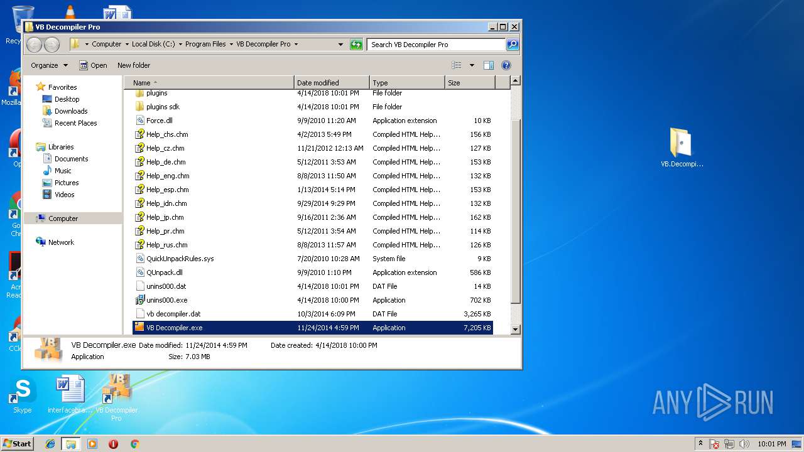
Task: Select Desktop under Favorites
Action: click(61, 99)
